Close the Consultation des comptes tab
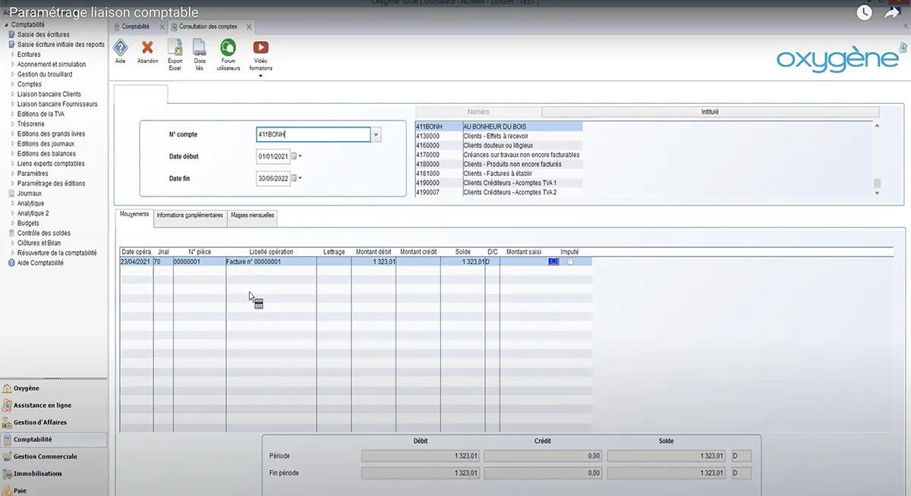Screen dimensions: 911x496 (x=249, y=27)
